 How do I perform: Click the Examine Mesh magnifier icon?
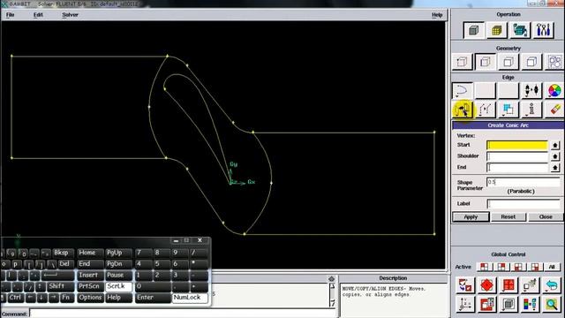tap(552, 304)
